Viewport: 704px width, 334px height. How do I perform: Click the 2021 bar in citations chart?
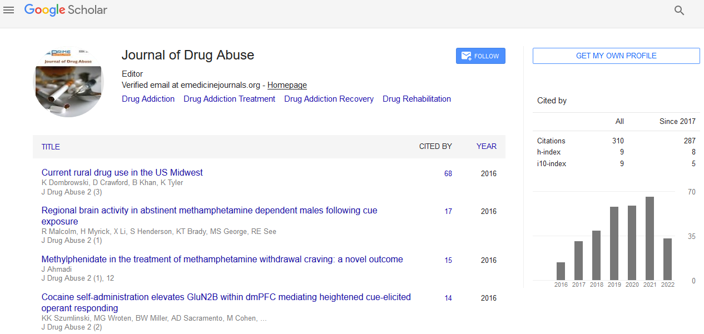coord(650,238)
